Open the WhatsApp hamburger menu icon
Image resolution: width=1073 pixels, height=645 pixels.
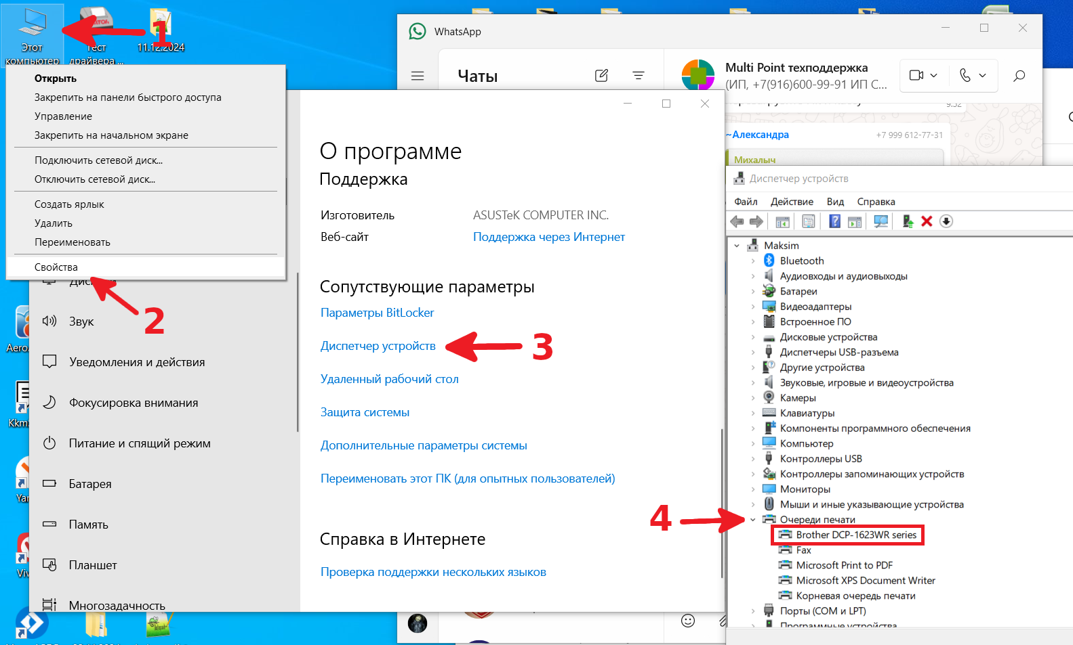coord(418,76)
